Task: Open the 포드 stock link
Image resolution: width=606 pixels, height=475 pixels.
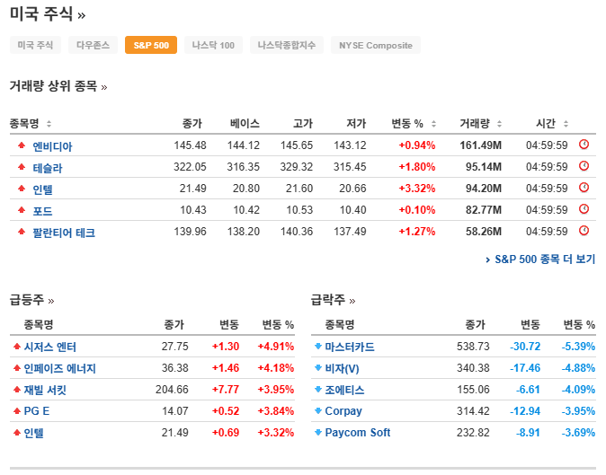Action: [42, 211]
